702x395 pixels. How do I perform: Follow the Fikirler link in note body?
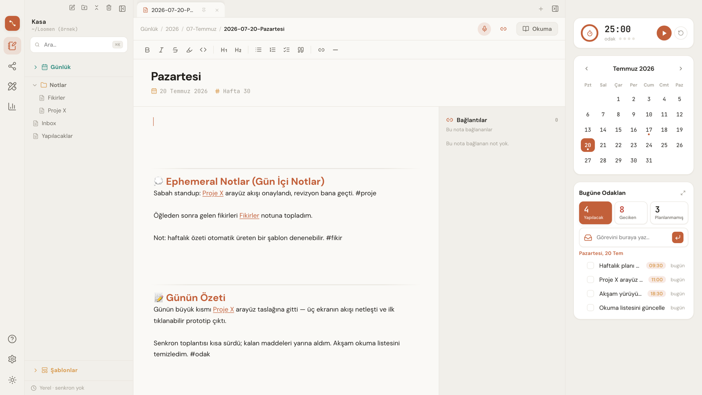point(249,215)
